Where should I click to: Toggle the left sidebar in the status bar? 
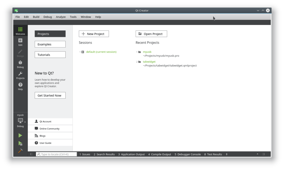(x=31, y=154)
